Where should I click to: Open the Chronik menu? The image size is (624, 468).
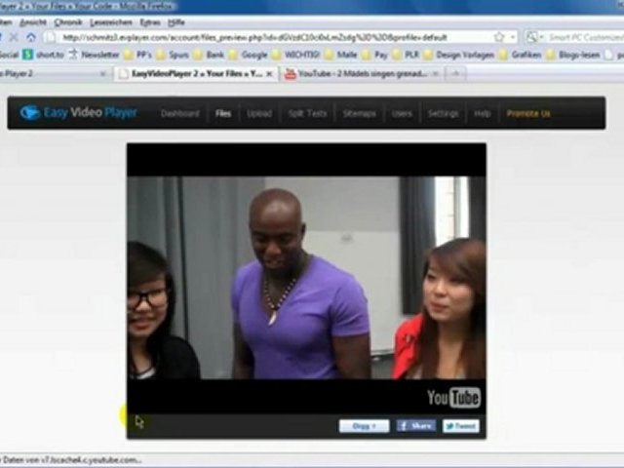pos(68,22)
